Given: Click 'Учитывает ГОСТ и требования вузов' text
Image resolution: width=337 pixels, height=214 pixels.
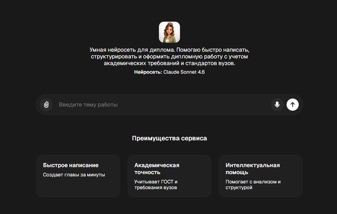Looking at the screenshot, I should pos(156,184).
